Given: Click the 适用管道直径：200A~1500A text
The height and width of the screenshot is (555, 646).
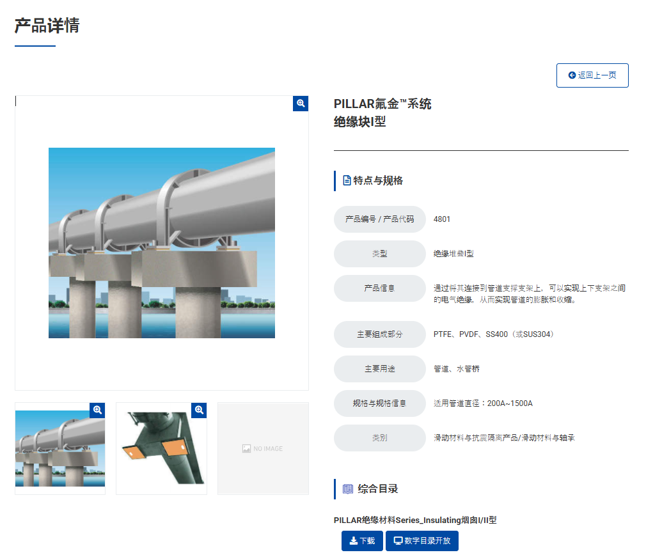Looking at the screenshot, I should [483, 403].
